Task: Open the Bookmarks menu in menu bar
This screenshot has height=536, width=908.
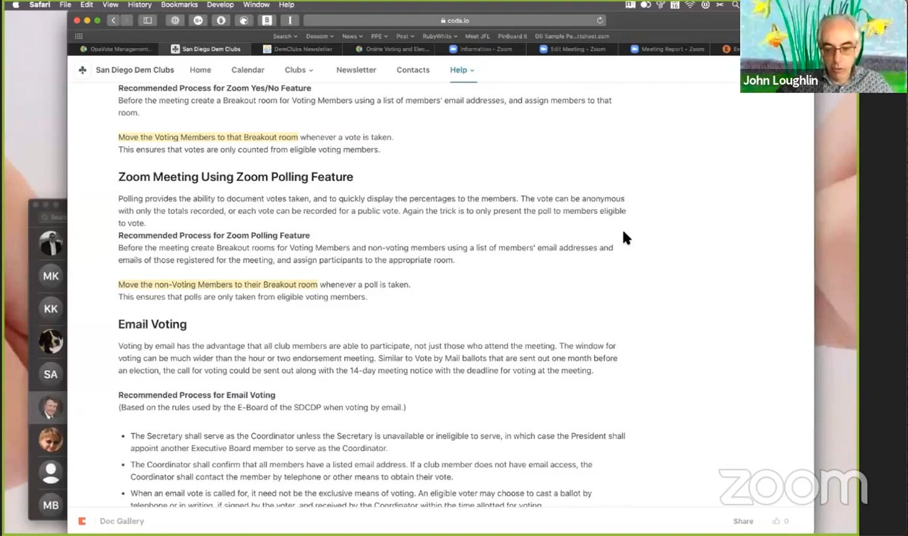Action: [179, 5]
